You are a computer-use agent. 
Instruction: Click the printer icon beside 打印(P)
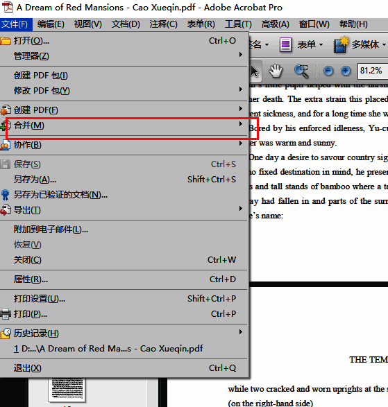[6, 314]
